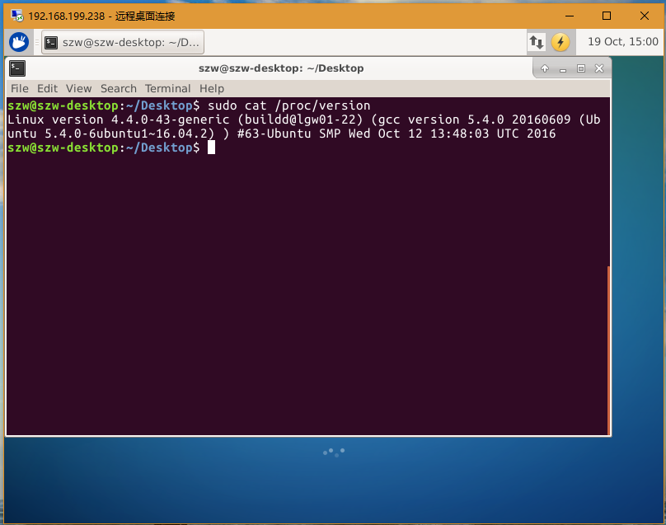666x525 pixels.
Task: Open the Terminal menu
Action: (x=168, y=88)
